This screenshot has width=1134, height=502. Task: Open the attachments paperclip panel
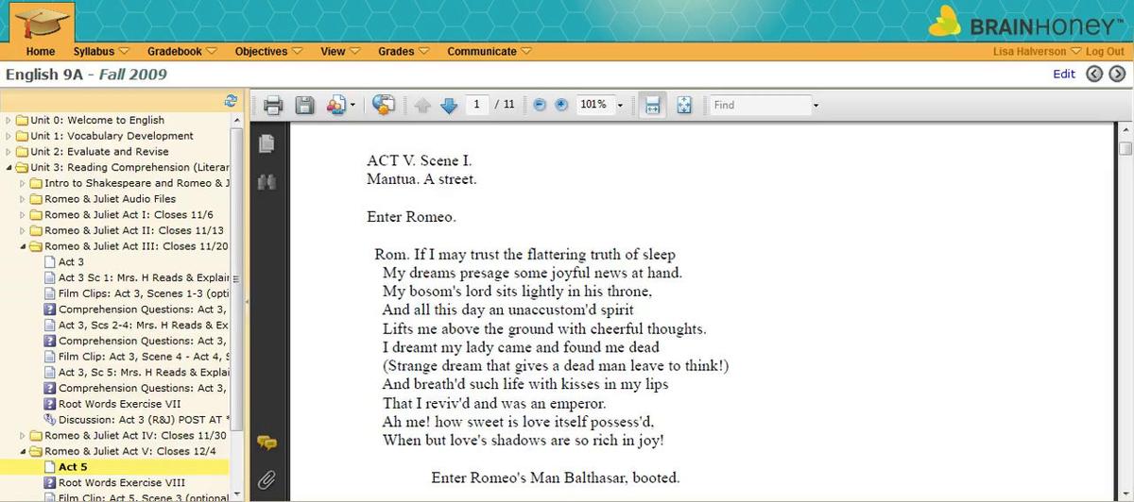(x=266, y=480)
